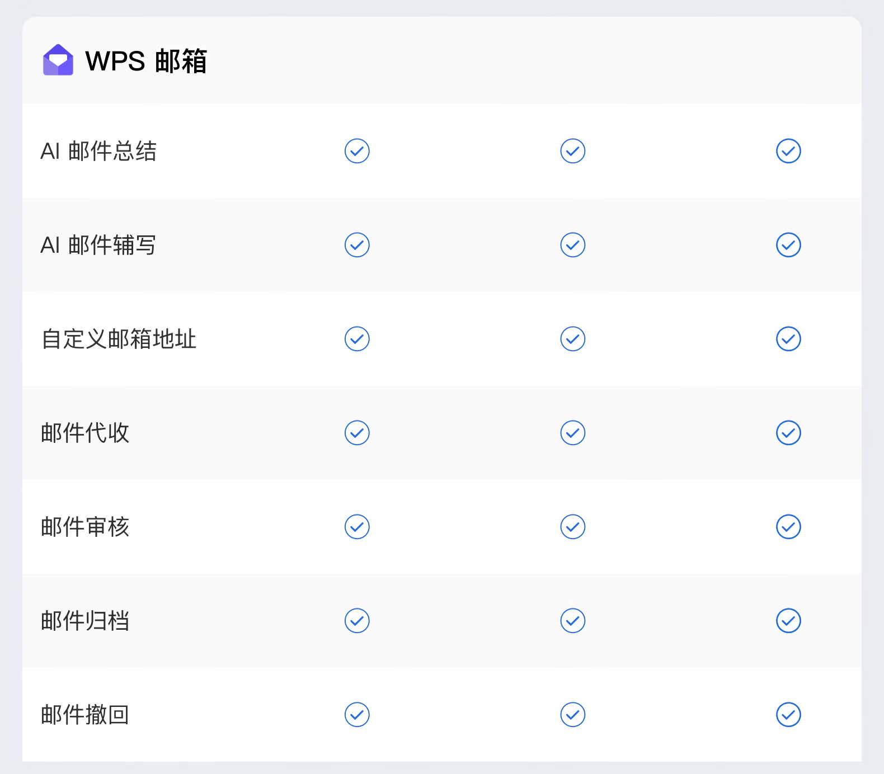Image resolution: width=884 pixels, height=774 pixels.
Task: Click the 邮件归档 feature label
Action: click(x=85, y=621)
